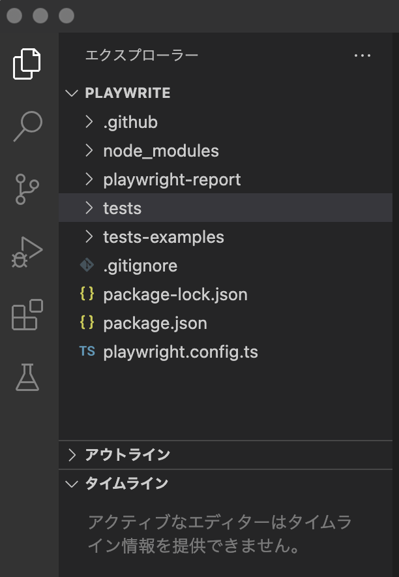The height and width of the screenshot is (577, 399).
Task: Open the Run and Debug view icon
Action: [27, 252]
